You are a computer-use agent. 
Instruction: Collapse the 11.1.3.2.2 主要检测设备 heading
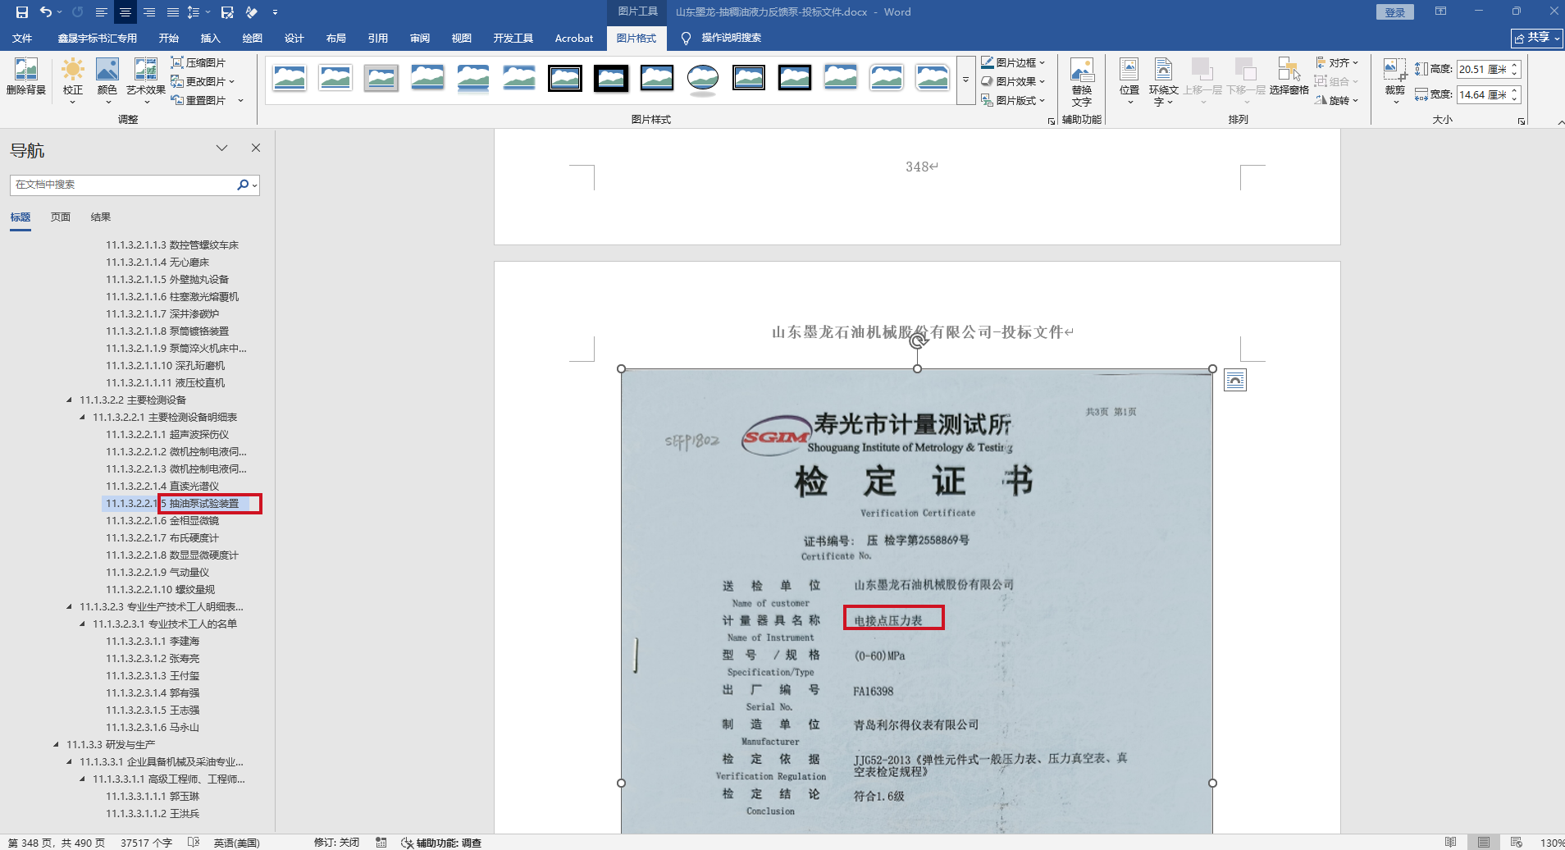tap(69, 400)
